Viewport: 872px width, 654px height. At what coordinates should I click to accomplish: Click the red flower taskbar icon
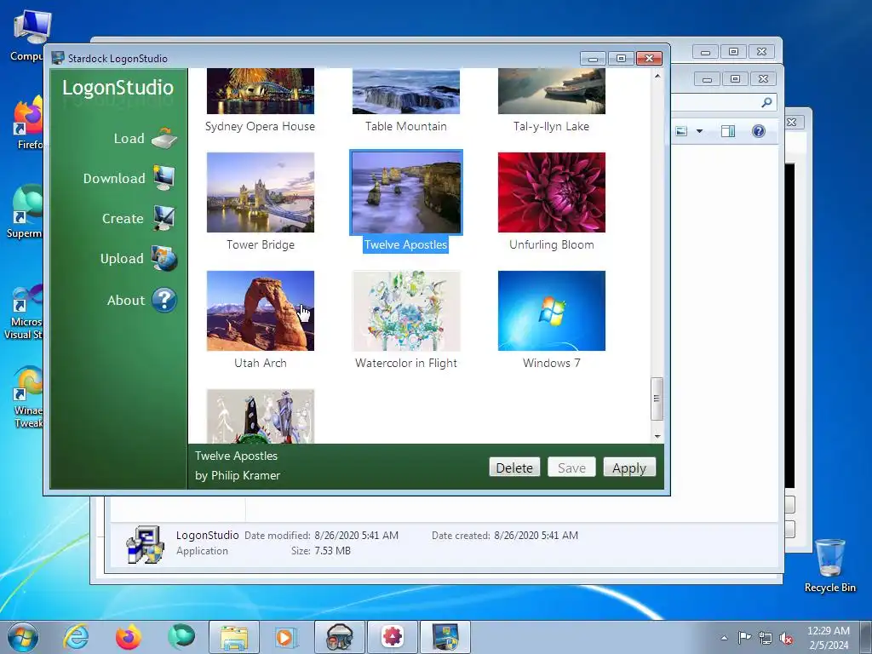pos(393,637)
